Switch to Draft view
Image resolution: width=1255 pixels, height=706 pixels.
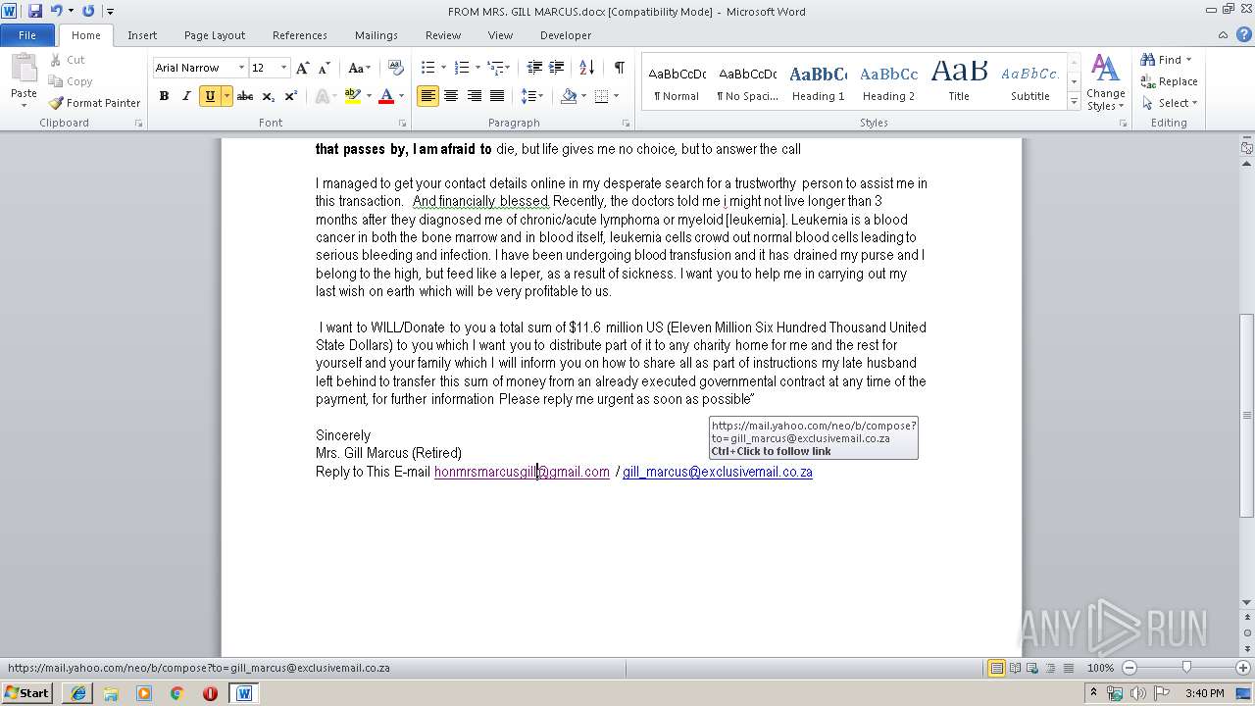pyautogui.click(x=1068, y=668)
